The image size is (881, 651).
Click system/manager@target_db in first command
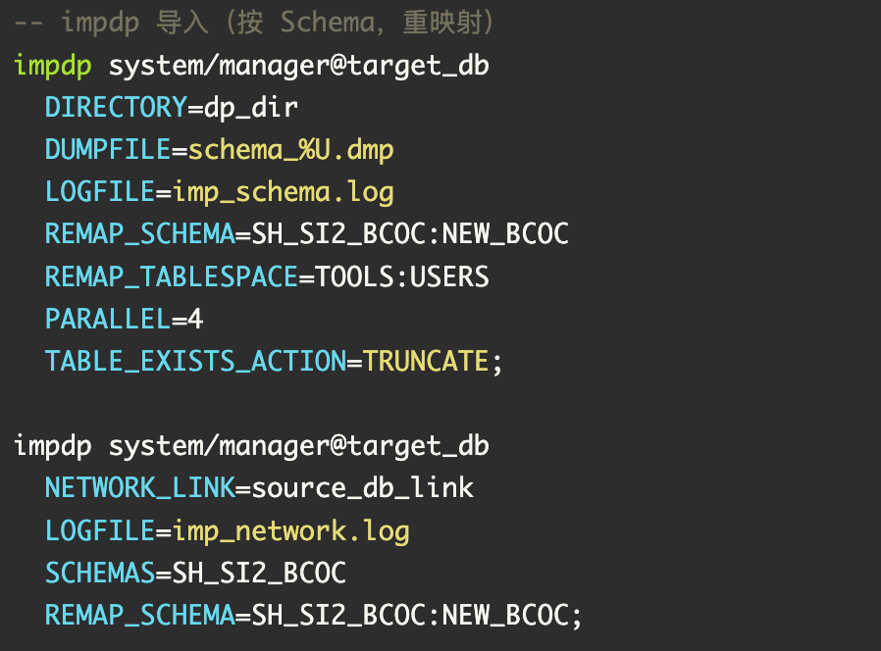point(299,66)
